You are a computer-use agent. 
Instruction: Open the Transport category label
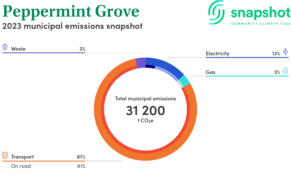(22, 157)
